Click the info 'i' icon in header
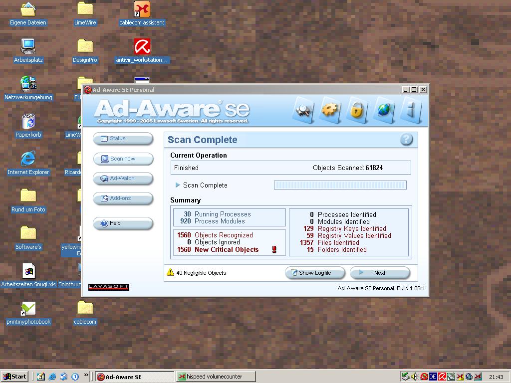511x383 pixels. [x=411, y=110]
